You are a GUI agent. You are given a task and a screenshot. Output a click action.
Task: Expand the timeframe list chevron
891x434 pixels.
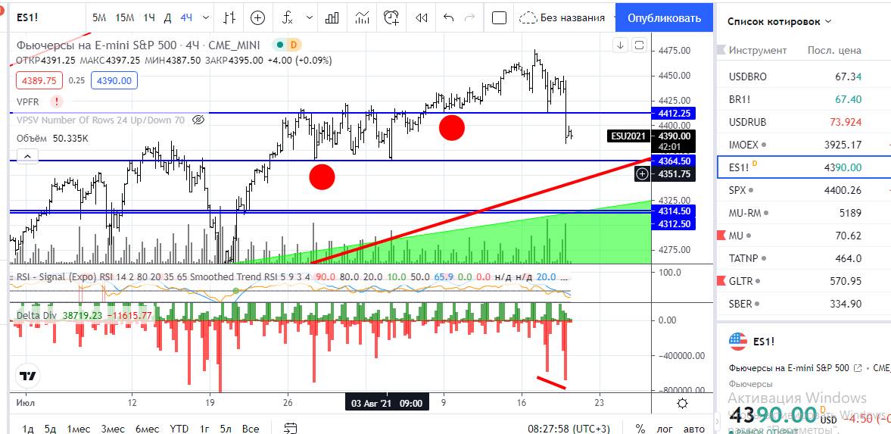pos(206,17)
